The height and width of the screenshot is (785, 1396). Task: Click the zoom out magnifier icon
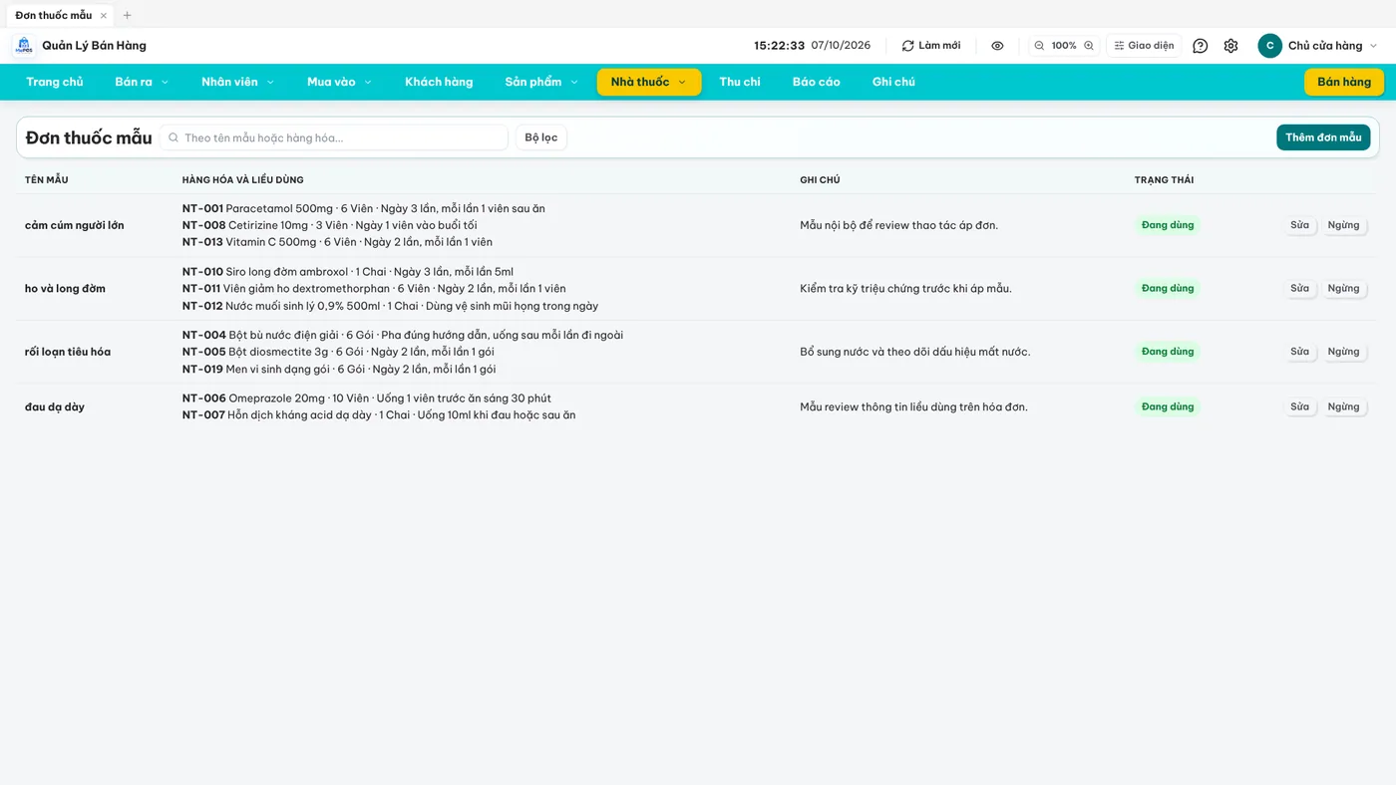(1039, 46)
